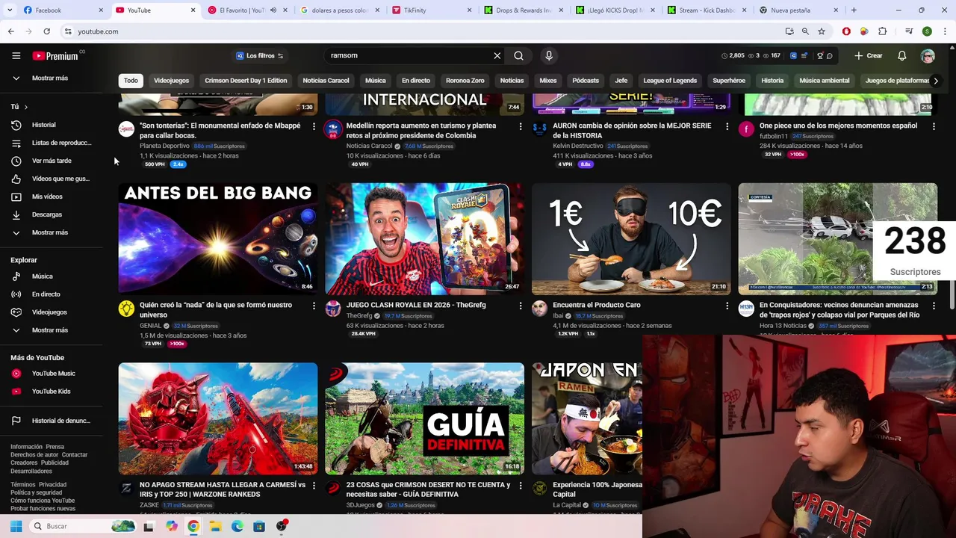The height and width of the screenshot is (538, 956).
Task: Start voice search with the microphone
Action: [549, 55]
